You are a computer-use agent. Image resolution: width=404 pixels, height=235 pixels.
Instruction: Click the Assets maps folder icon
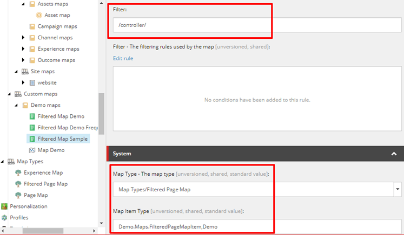point(32,4)
